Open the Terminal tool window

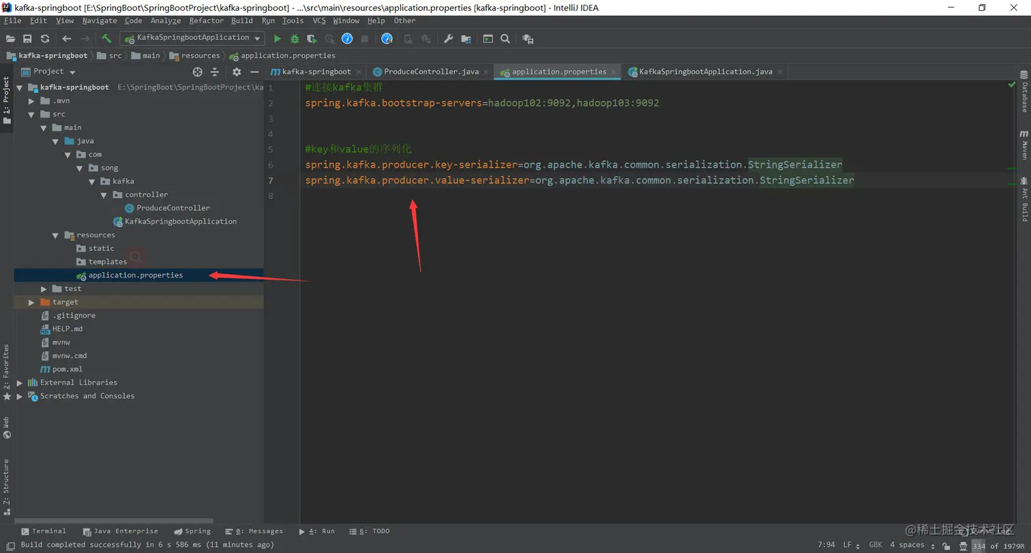(x=44, y=531)
